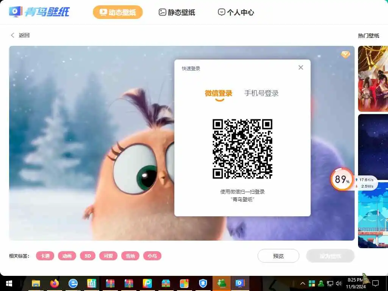
Task: Click the 热门壁纸 heading
Action: pyautogui.click(x=368, y=36)
